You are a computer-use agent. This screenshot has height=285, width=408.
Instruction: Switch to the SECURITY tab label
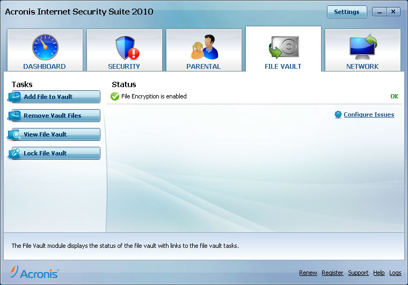124,67
